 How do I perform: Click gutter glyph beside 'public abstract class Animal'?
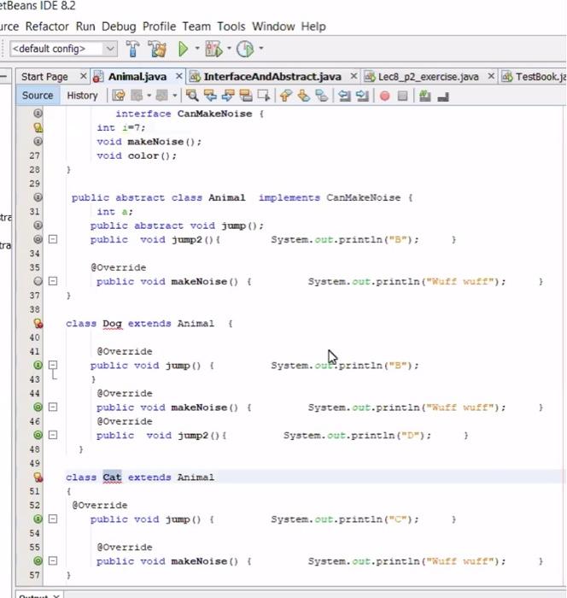click(x=38, y=197)
